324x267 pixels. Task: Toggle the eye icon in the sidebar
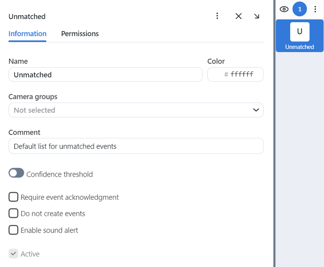coord(284,9)
